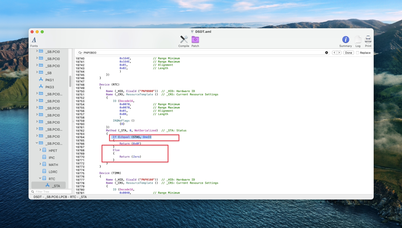
Task: Collapse the RTC device node
Action: pos(40,178)
